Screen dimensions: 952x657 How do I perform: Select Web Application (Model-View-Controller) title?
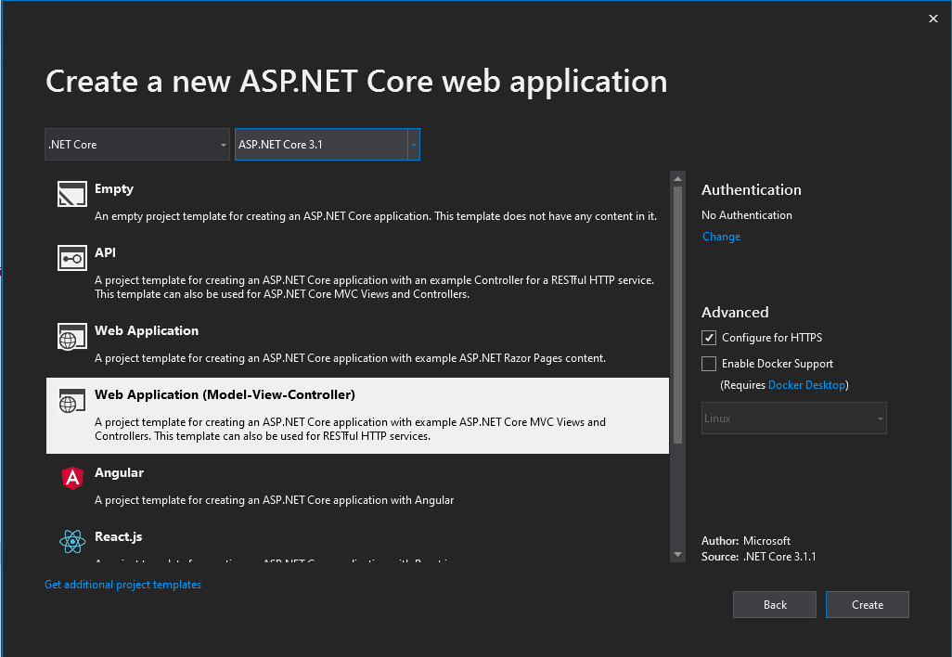[225, 394]
